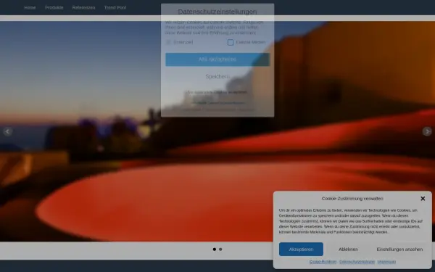Click the Cookie-Zustimmung verwalten title text
The width and height of the screenshot is (435, 272).
point(352,199)
